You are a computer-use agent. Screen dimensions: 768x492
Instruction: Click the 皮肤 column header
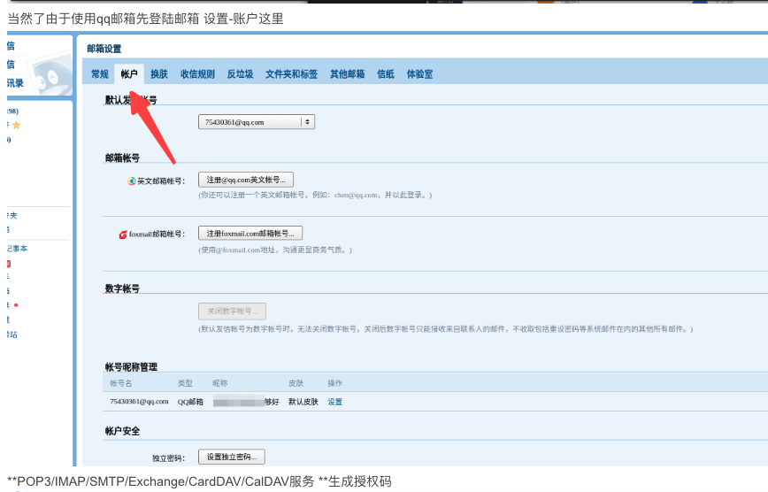(296, 383)
